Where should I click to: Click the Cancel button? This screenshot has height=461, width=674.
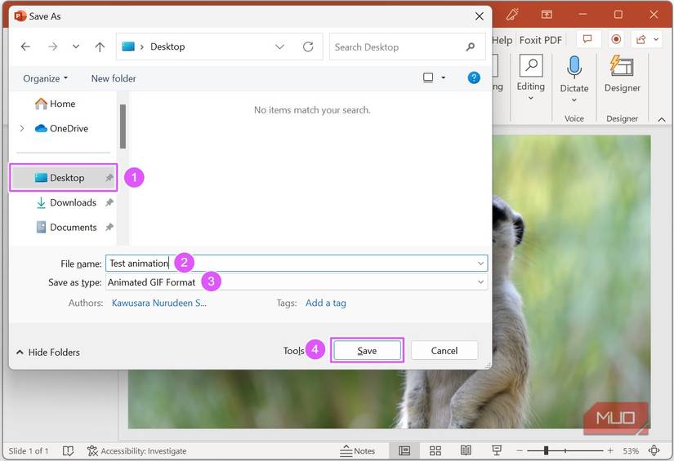[x=444, y=350]
